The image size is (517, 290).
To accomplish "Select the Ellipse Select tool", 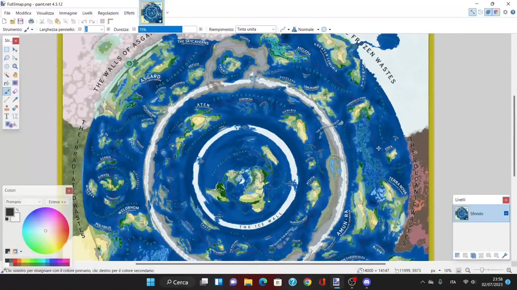I will [x=7, y=66].
